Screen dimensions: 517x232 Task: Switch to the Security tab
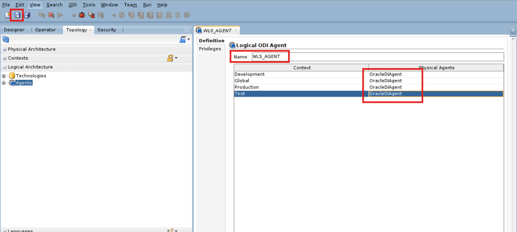click(x=108, y=30)
